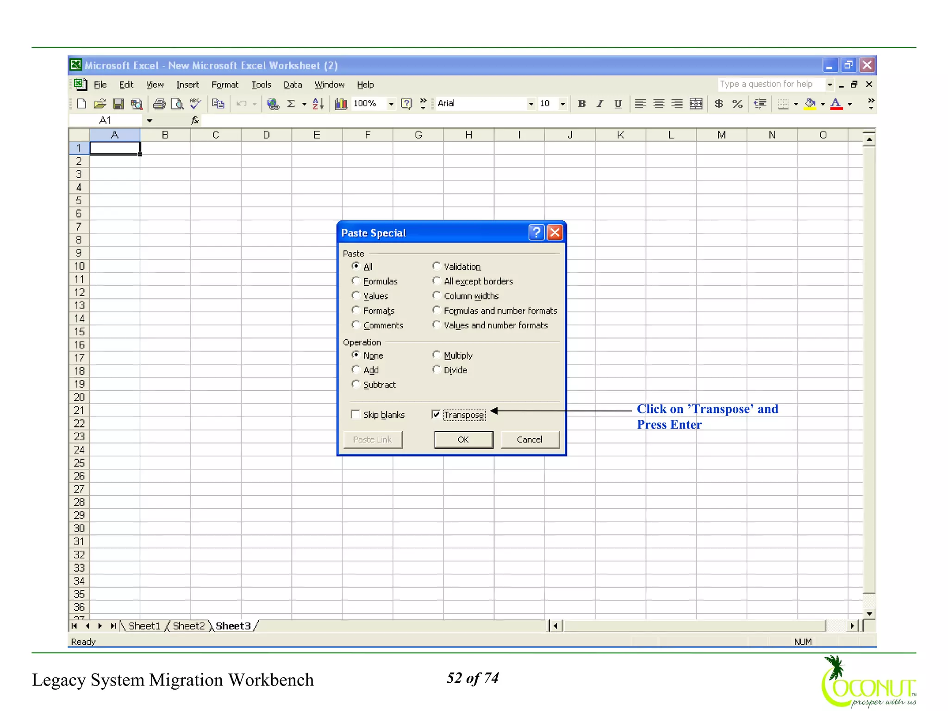Viewport: 948px width, 711px height.
Task: Click Cancel in Paste Special dialog
Action: tap(530, 439)
